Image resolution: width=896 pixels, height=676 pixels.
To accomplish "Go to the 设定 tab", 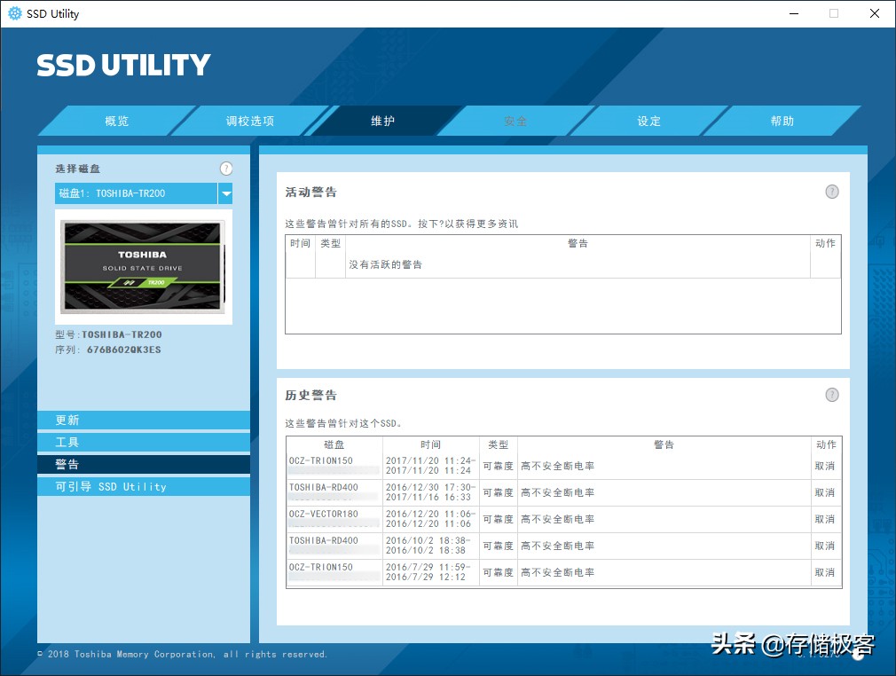I will [648, 122].
